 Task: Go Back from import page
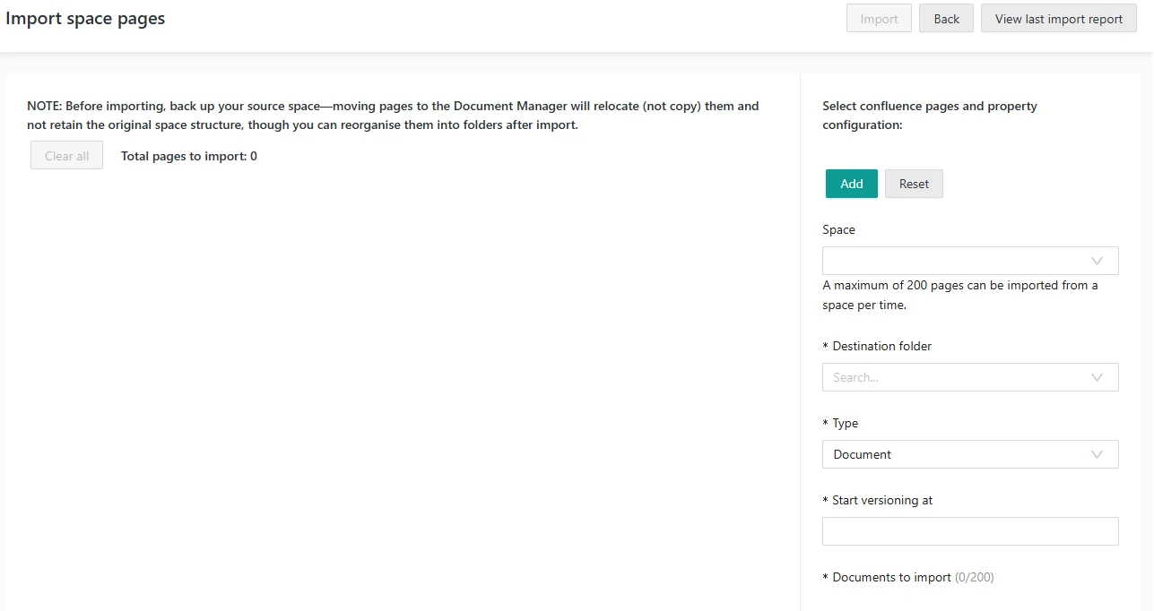tap(946, 19)
